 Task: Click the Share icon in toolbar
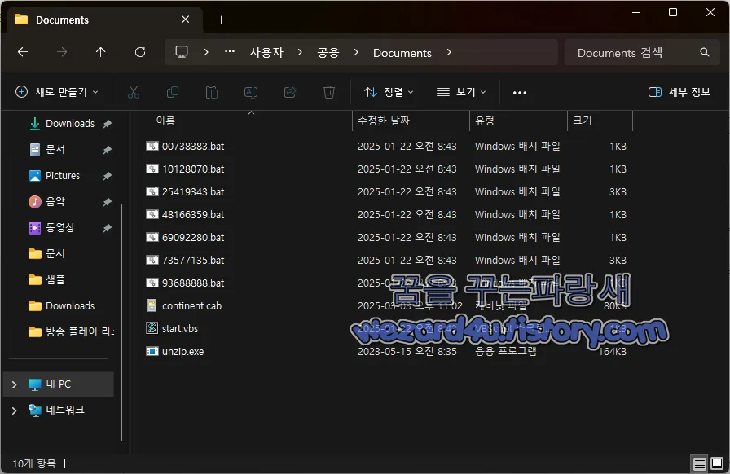pos(290,92)
